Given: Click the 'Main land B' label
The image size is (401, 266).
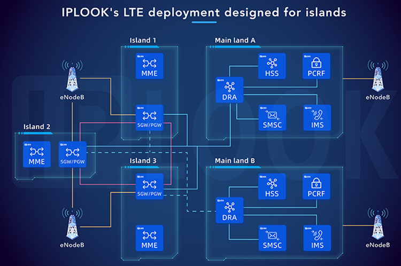Looking at the screenshot, I should (235, 161).
